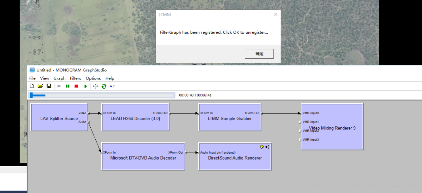Step one frame forward

tap(85, 86)
